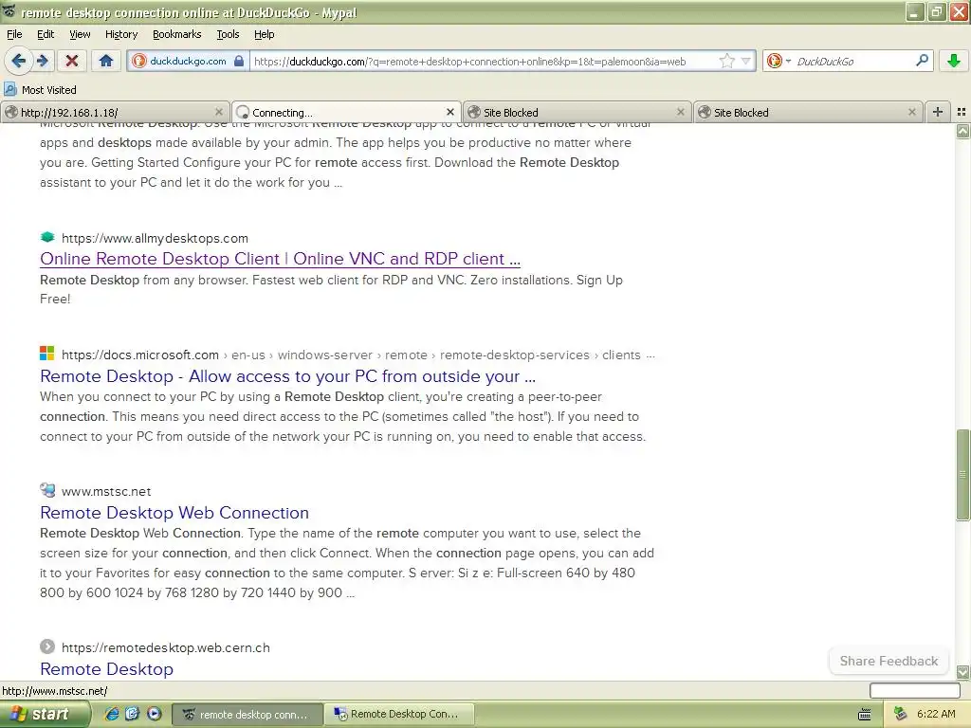Image resolution: width=971 pixels, height=728 pixels.
Task: Select the Connecting... tab
Action: [x=346, y=112]
